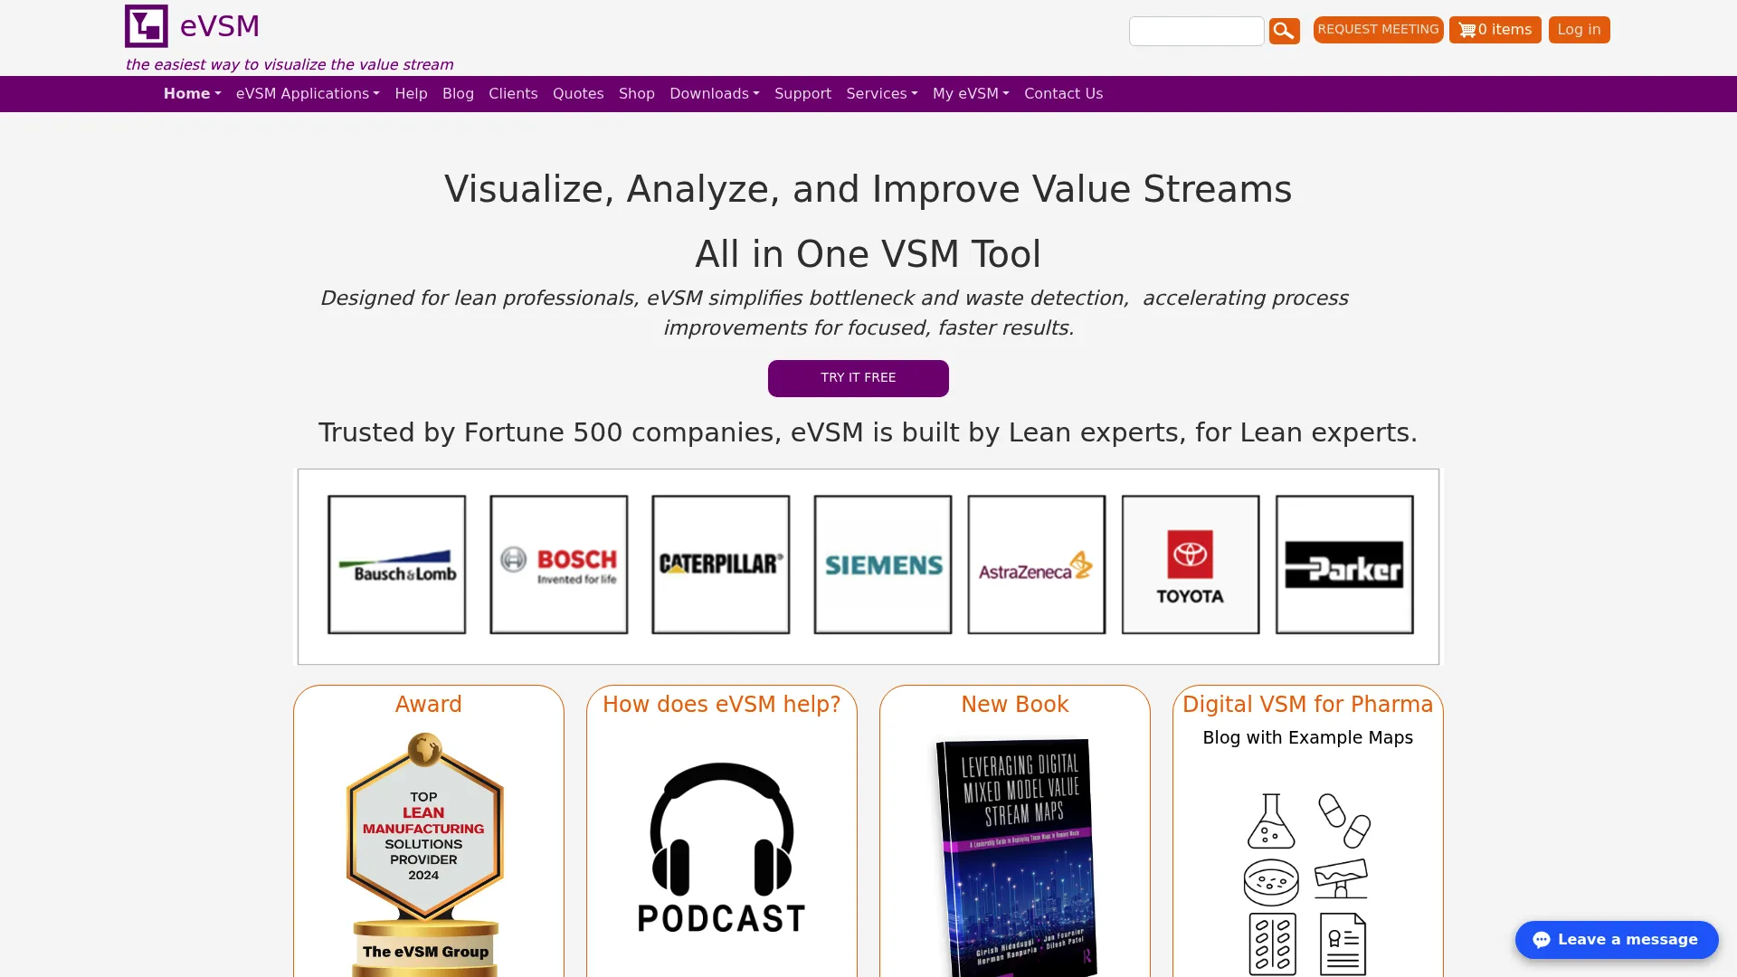Click the eVSM site title link
The width and height of the screenshot is (1737, 977).
click(220, 26)
